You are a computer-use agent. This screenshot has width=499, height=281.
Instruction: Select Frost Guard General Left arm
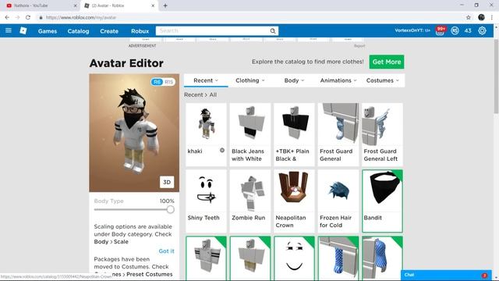coord(382,134)
